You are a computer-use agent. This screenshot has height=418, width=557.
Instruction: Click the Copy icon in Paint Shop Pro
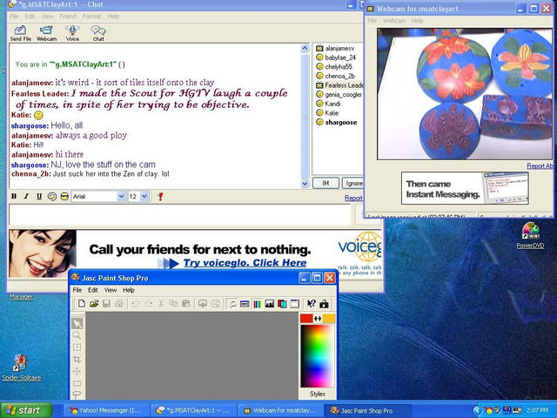tap(173, 304)
